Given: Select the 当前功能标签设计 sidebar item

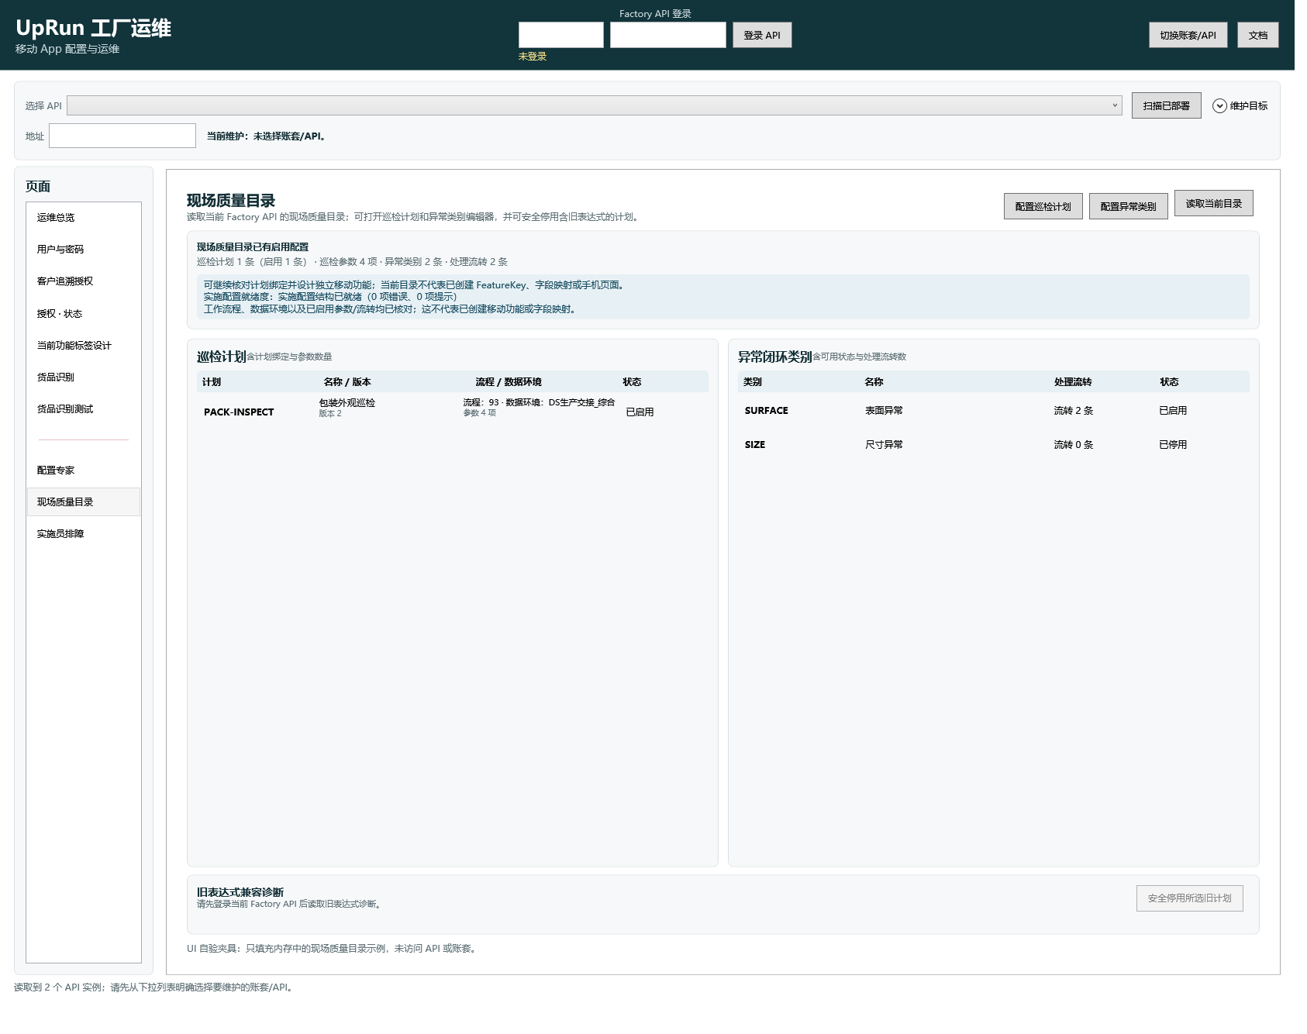Looking at the screenshot, I should tap(84, 346).
